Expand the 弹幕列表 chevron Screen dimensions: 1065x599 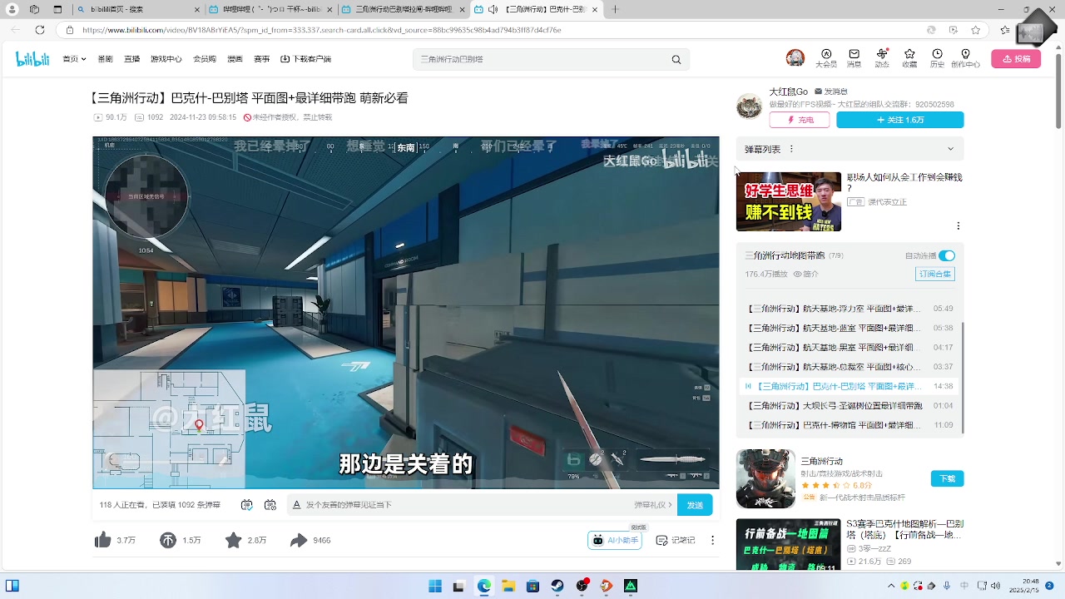click(x=950, y=149)
